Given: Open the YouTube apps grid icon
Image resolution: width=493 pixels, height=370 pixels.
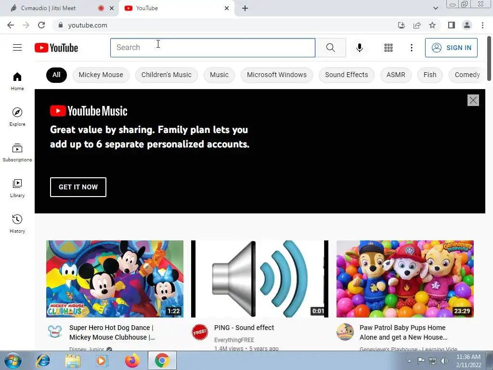Looking at the screenshot, I should tap(389, 48).
